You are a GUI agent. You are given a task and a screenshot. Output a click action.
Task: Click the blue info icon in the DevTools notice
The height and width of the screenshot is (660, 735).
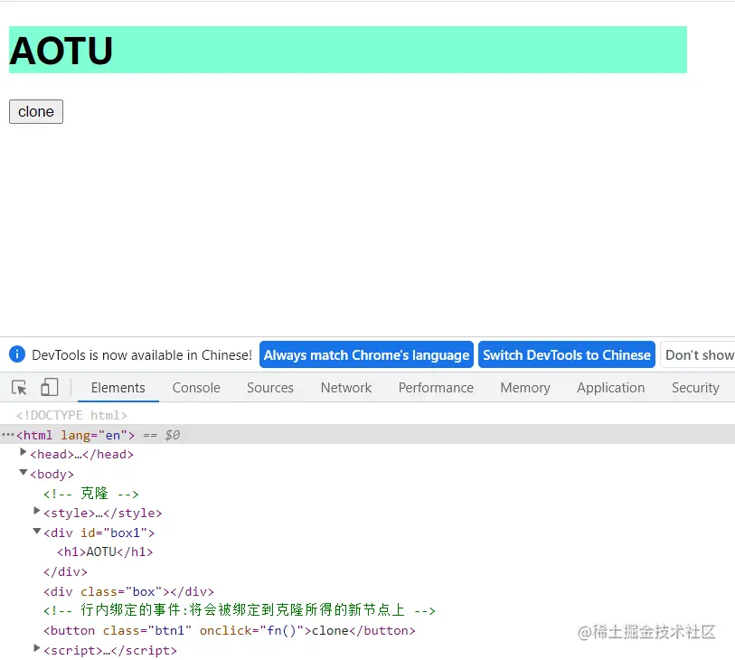click(17, 354)
